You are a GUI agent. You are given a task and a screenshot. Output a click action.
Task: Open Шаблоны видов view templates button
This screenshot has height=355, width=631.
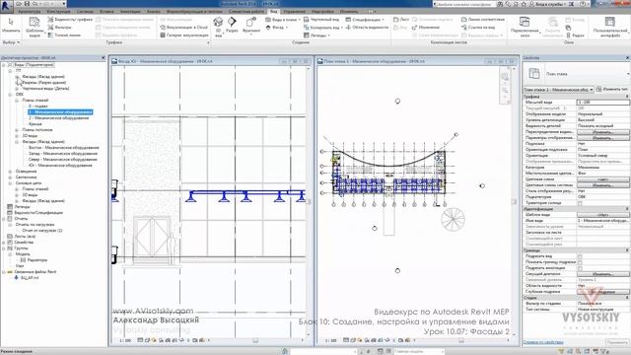click(35, 28)
